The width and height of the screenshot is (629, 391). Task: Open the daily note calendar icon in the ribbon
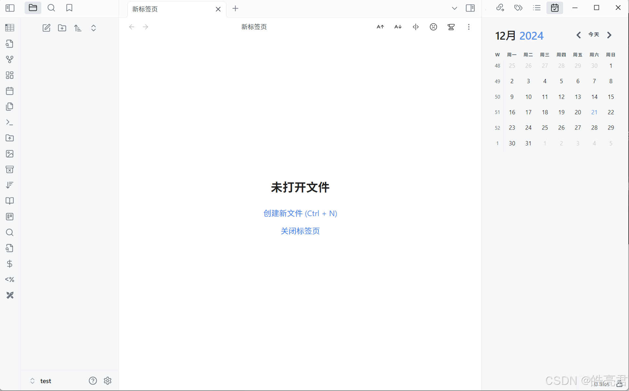coord(10,91)
